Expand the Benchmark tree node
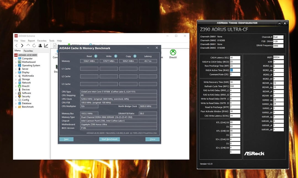298x178 pixels. coord(16,107)
